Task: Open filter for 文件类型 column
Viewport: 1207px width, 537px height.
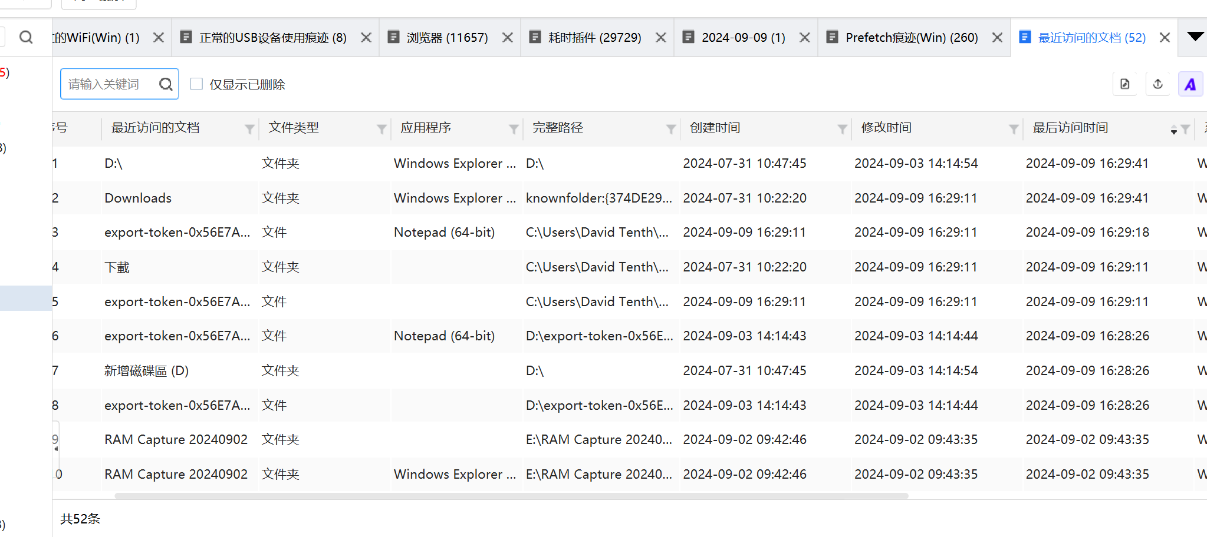Action: pos(382,129)
